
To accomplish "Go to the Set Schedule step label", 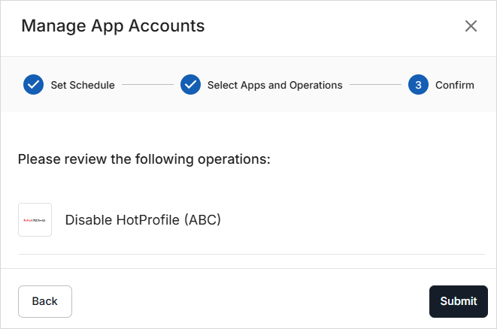I will tap(83, 85).
